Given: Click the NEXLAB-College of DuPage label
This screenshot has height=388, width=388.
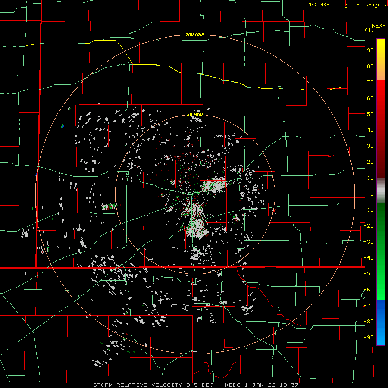Looking at the screenshot, I should point(347,5).
